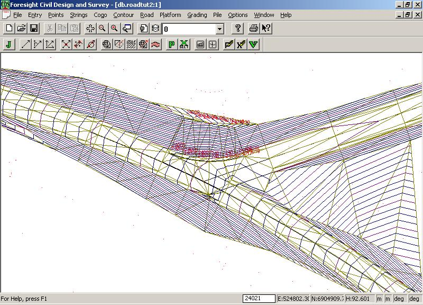The height and width of the screenshot is (305, 423).
Task: Click the layers stack icon
Action: point(155,29)
